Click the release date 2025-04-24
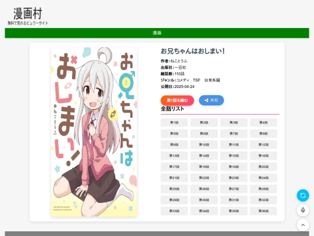 184,86
